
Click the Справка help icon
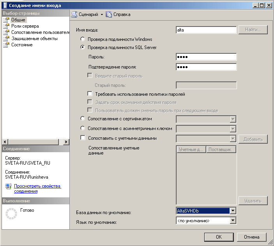coord(109,14)
